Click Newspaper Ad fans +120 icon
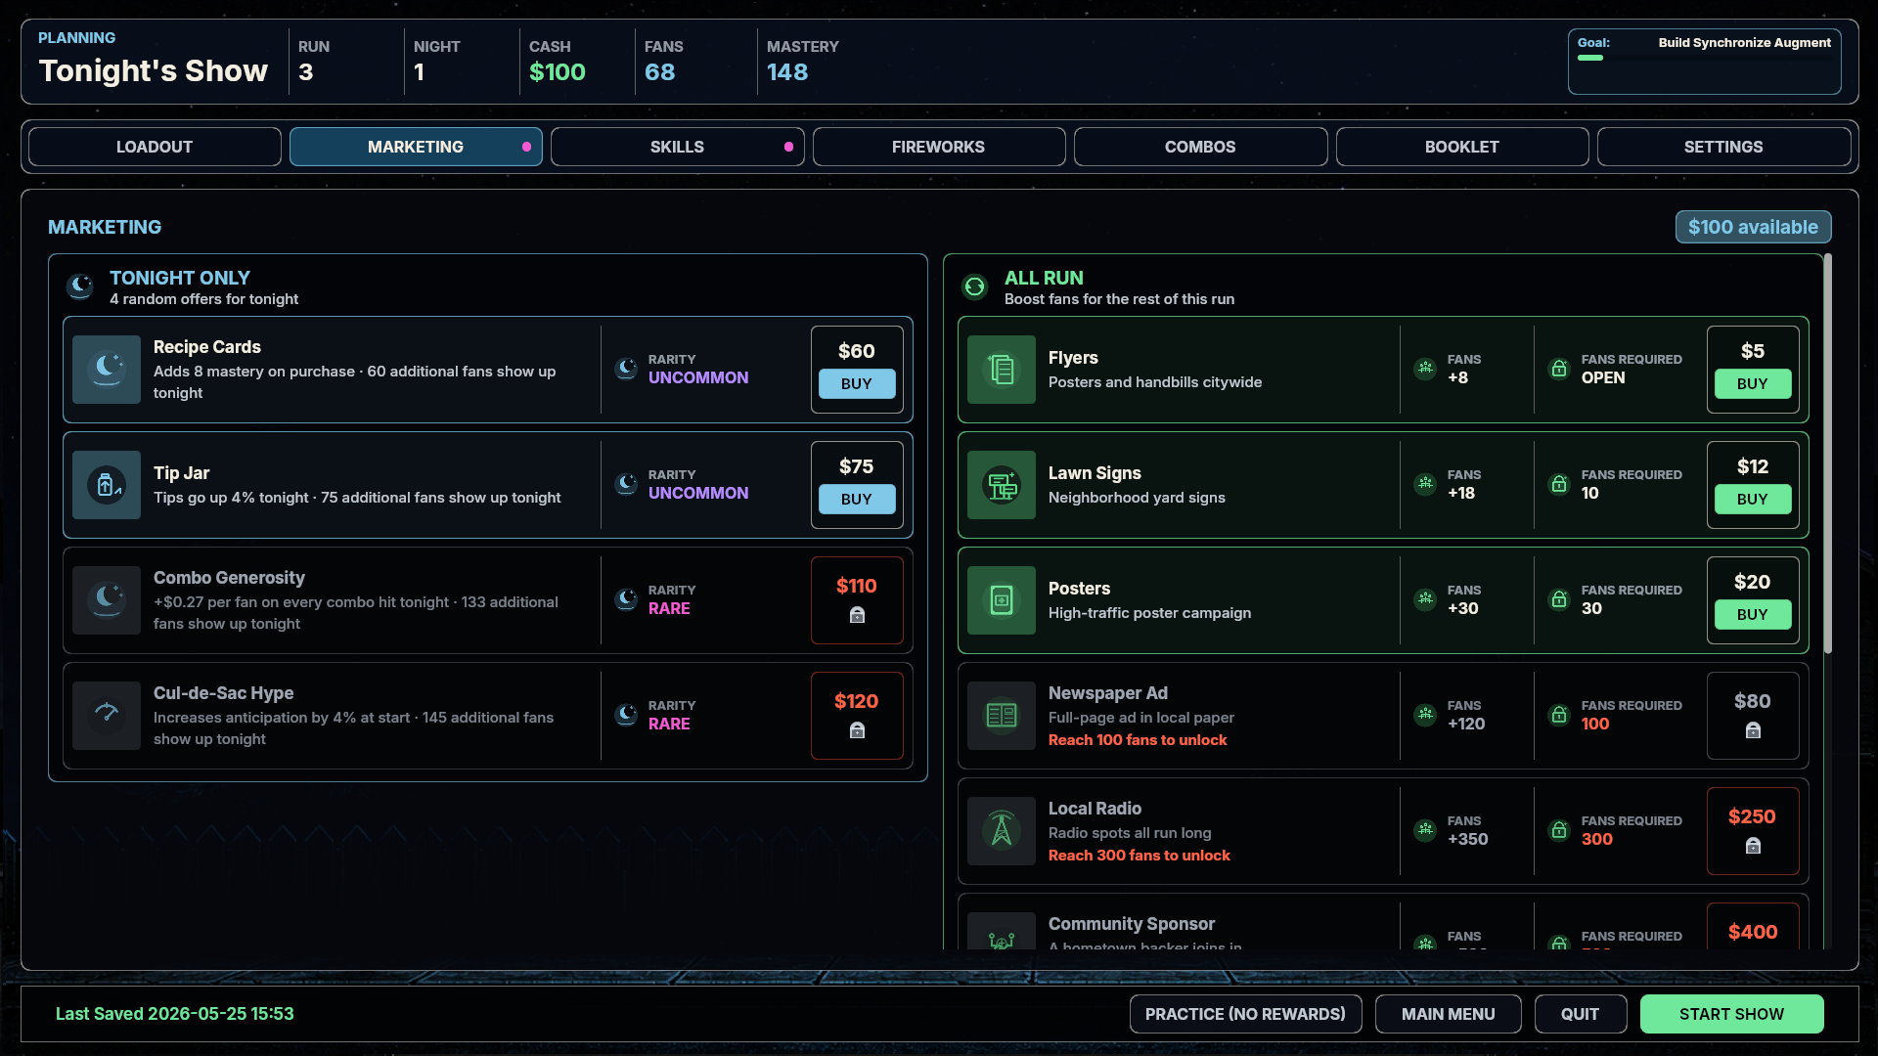Image resolution: width=1878 pixels, height=1056 pixels. (x=1426, y=715)
